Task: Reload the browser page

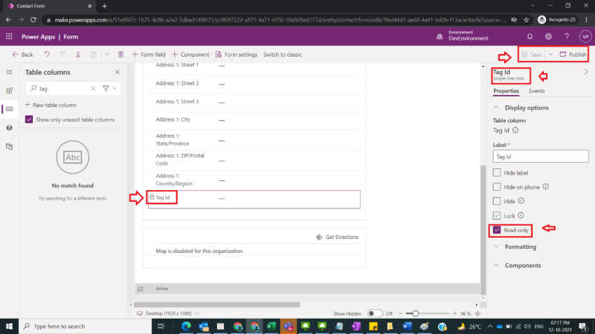Action: pos(34,20)
